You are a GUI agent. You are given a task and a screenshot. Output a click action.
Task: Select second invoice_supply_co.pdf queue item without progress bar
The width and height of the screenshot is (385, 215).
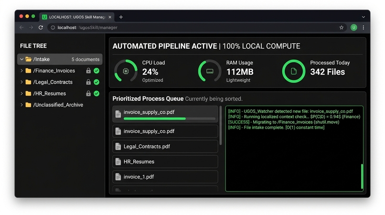tap(165, 131)
